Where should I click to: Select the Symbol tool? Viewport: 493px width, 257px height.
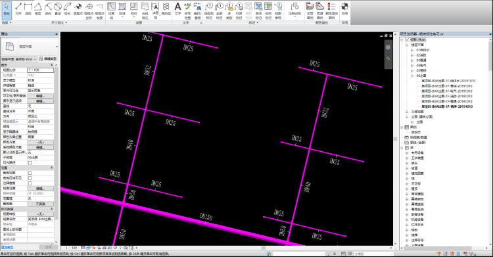[x=345, y=9]
